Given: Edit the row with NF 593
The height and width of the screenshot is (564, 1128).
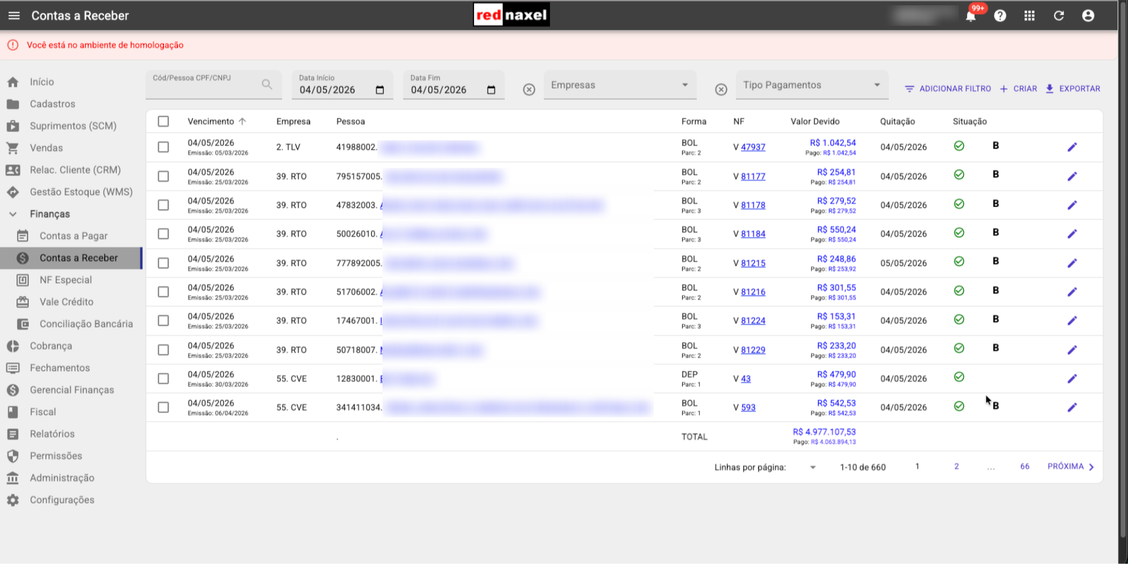Looking at the screenshot, I should (1072, 407).
